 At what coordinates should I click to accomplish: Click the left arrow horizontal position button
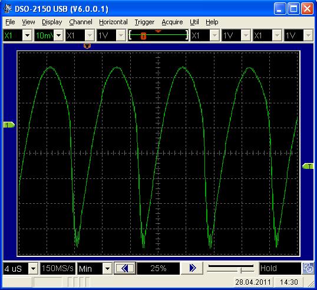125,268
